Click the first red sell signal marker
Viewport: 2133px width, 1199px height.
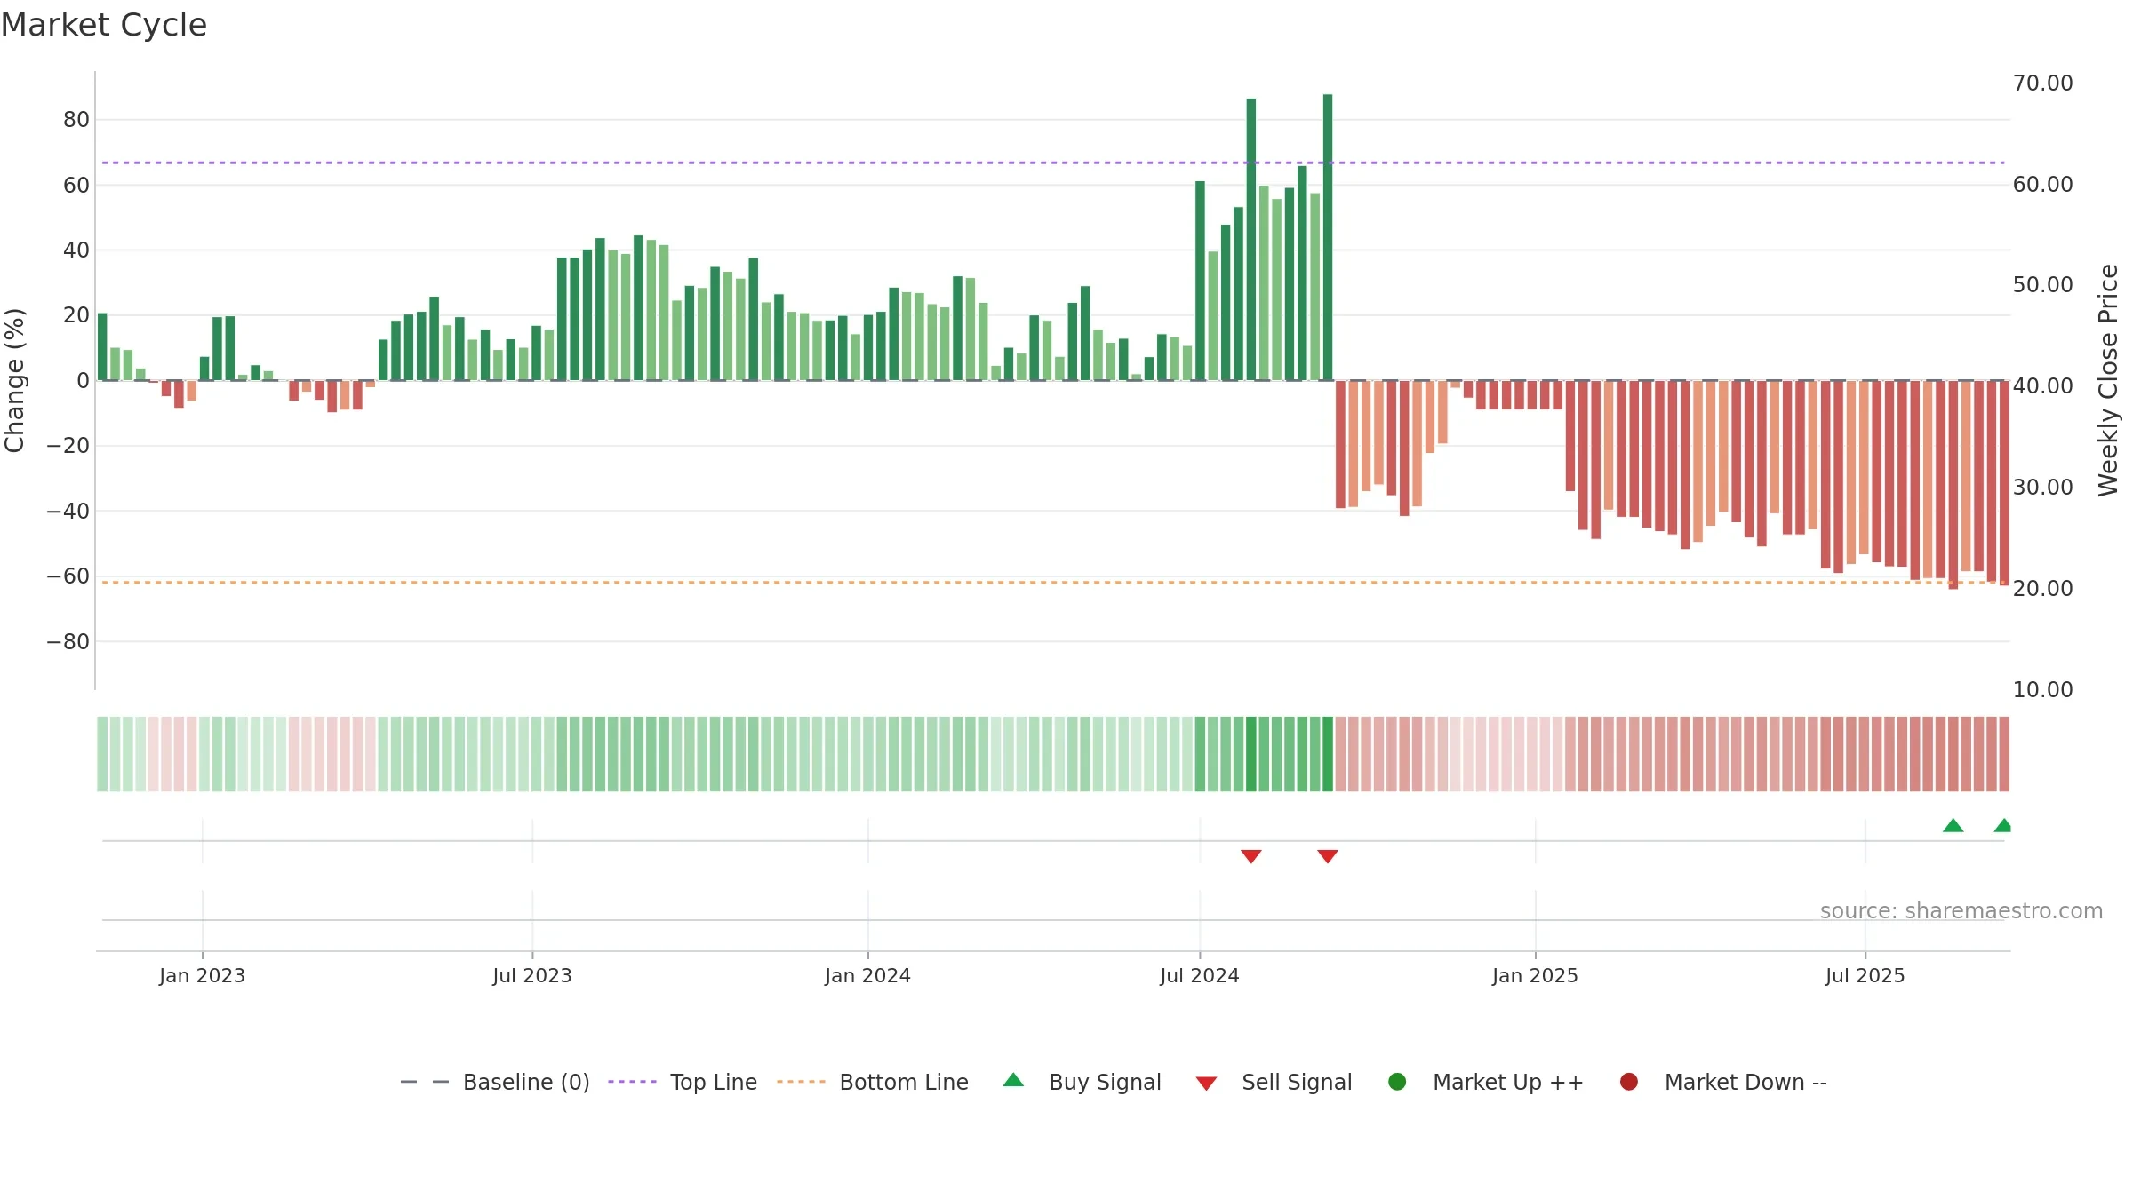[x=1251, y=856]
